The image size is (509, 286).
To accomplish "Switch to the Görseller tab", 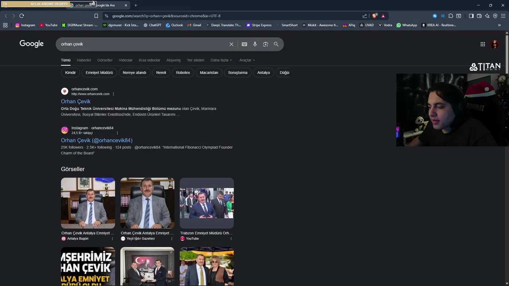I will click(105, 60).
